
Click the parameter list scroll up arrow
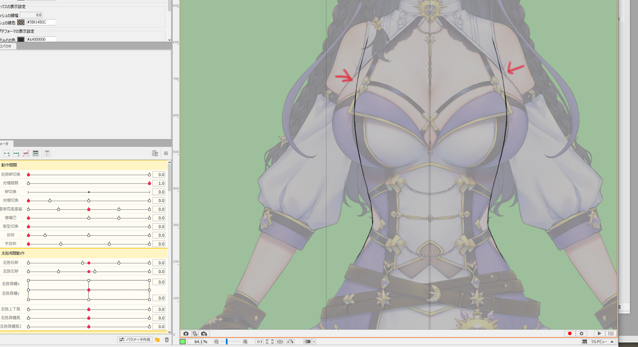click(x=169, y=162)
